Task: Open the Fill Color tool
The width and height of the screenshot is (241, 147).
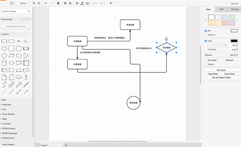Action: pyautogui.click(x=77, y=3)
